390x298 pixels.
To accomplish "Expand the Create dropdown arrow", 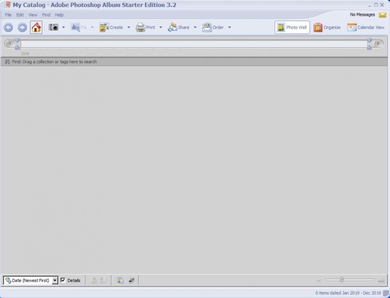I will [x=129, y=28].
